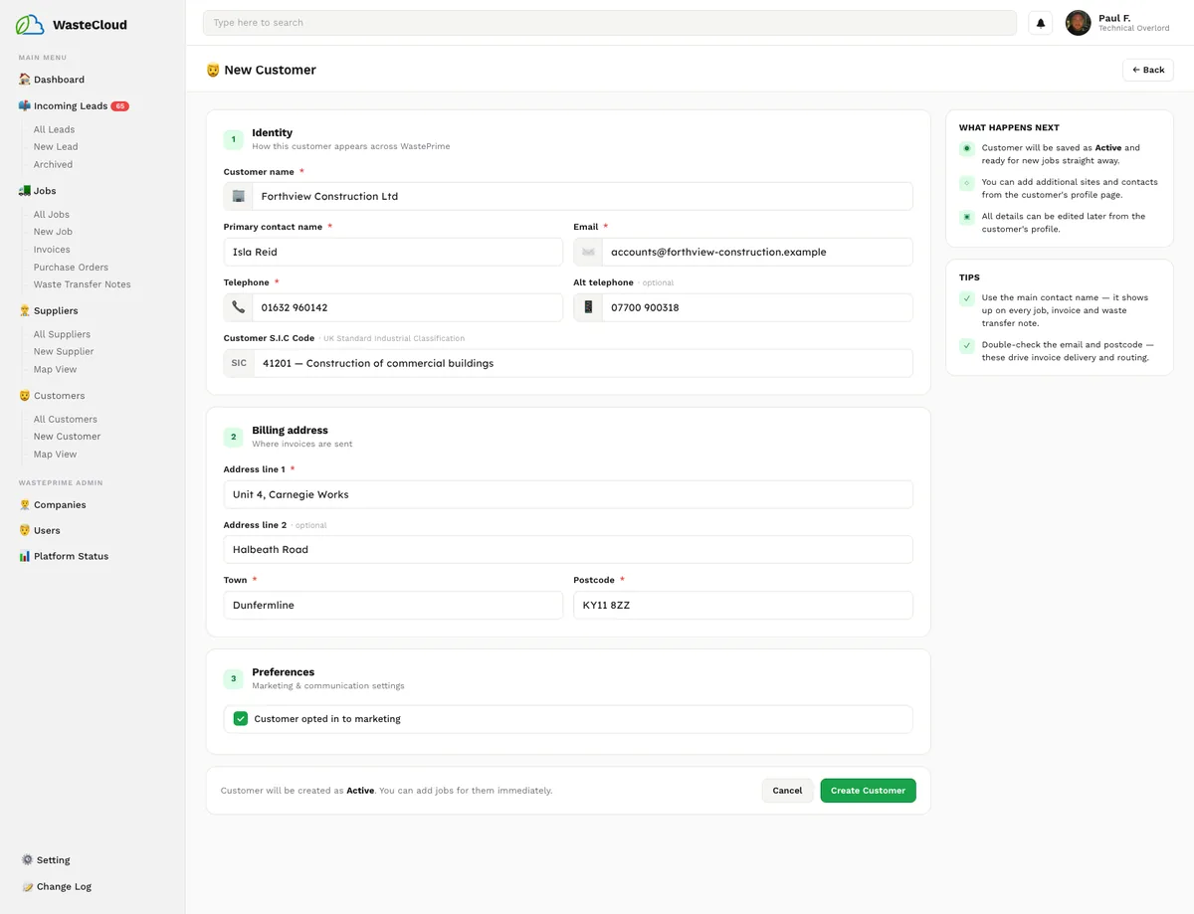Open Change Log
The image size is (1194, 914).
(64, 887)
